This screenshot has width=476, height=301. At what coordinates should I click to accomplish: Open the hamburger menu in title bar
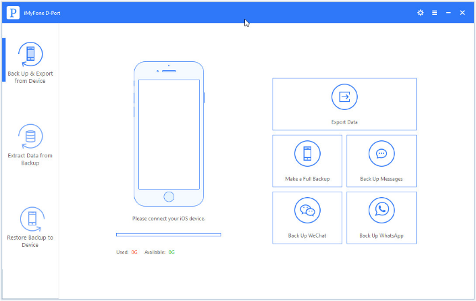[434, 13]
